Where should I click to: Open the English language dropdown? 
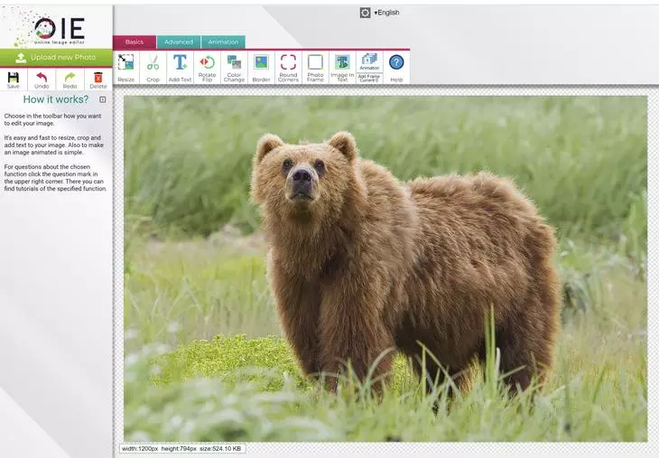[385, 13]
